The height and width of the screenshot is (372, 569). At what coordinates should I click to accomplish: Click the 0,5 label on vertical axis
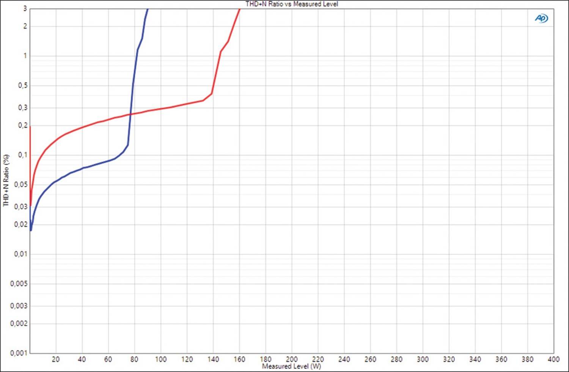pyautogui.click(x=22, y=85)
